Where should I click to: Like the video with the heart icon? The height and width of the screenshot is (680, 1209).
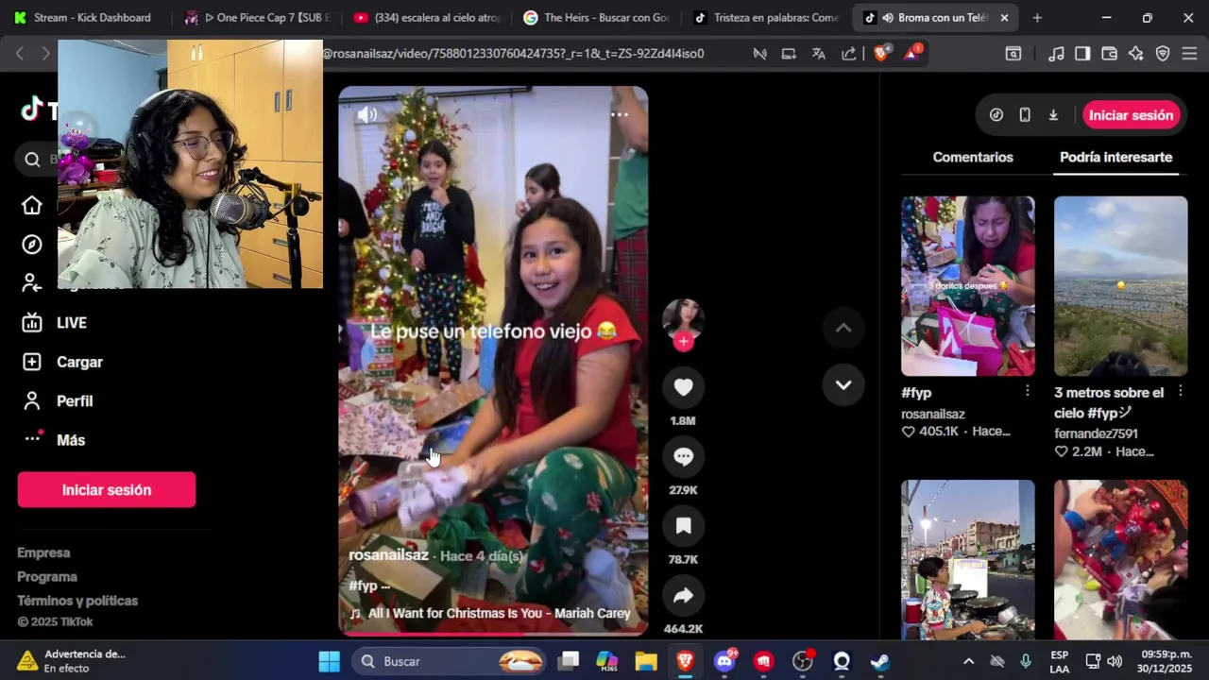pos(683,387)
